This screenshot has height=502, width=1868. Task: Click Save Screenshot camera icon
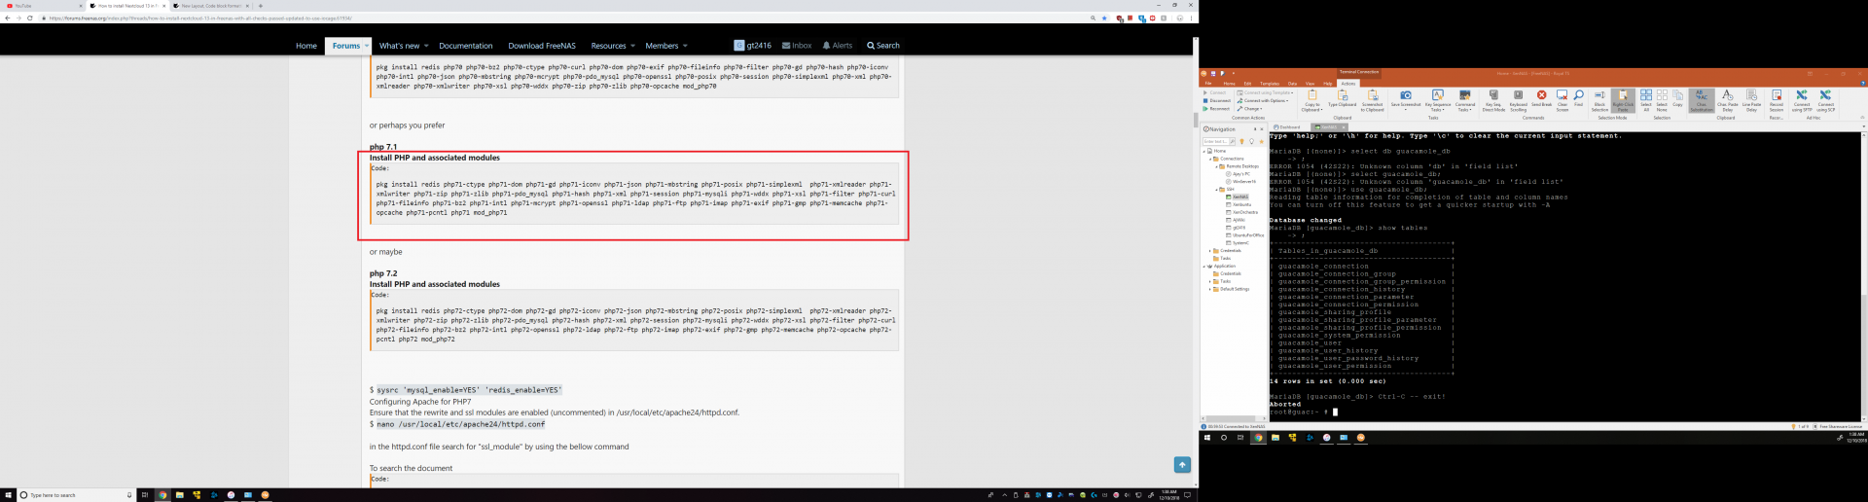pos(1406,95)
